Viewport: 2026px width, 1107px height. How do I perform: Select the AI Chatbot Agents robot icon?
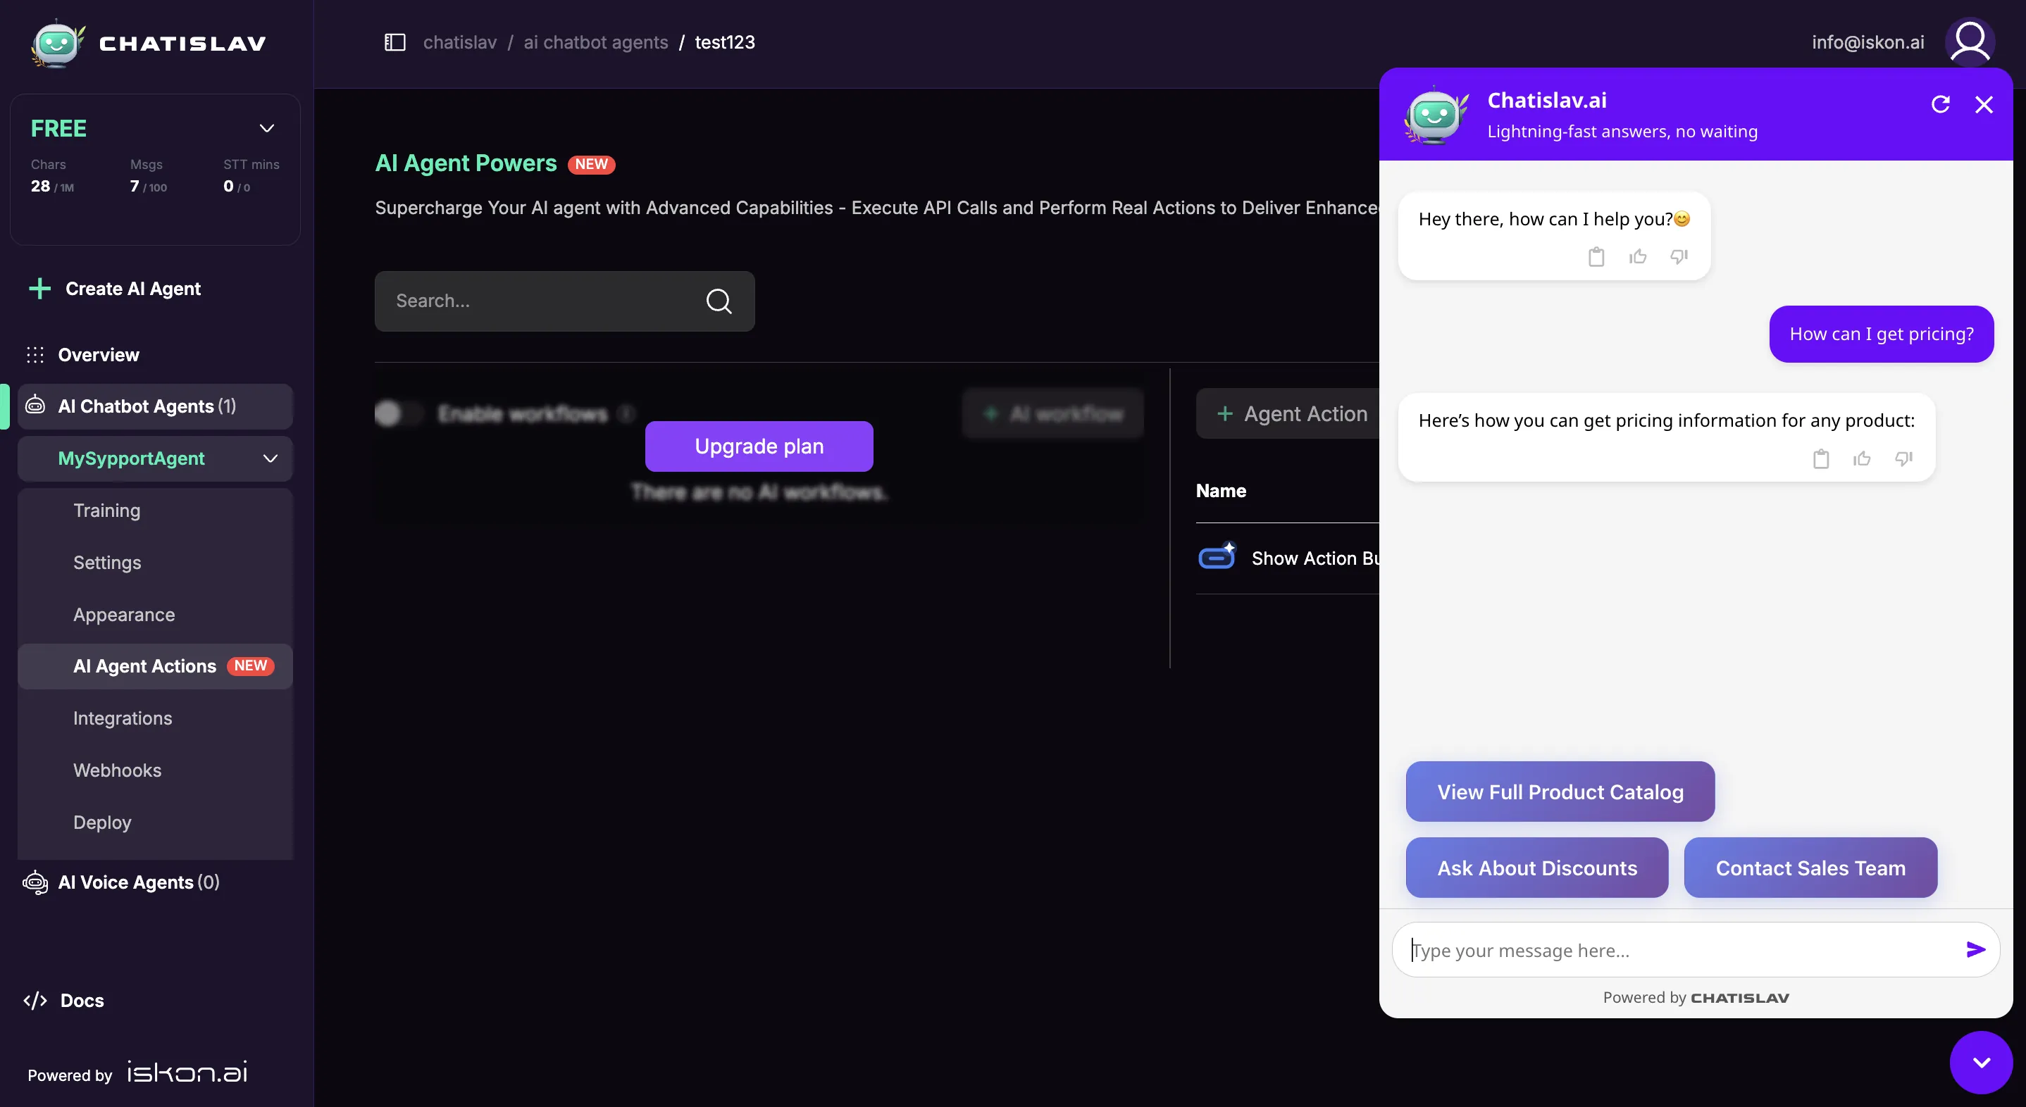tap(35, 406)
